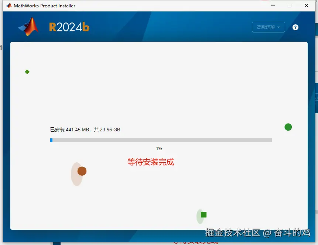Click the 1% progress label
Screen dimensions: 318x245
coord(159,149)
